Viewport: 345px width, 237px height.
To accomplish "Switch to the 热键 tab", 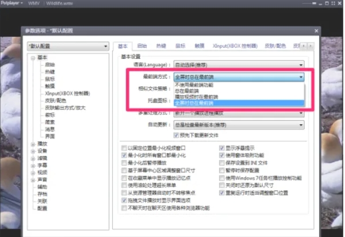I will coord(161,45).
